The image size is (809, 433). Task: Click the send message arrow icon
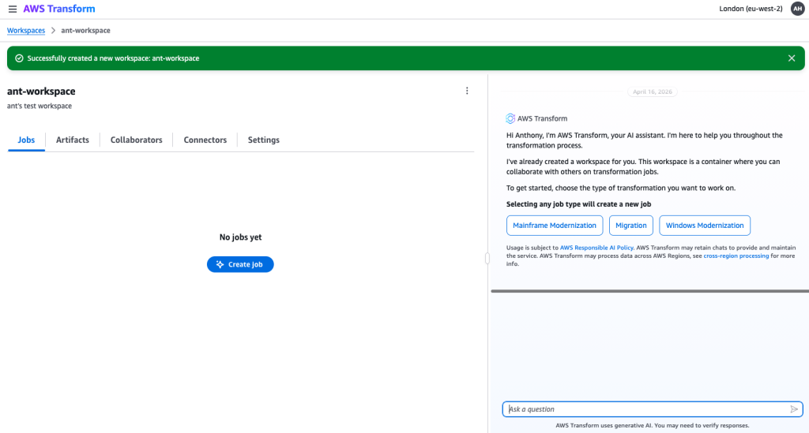pos(794,409)
